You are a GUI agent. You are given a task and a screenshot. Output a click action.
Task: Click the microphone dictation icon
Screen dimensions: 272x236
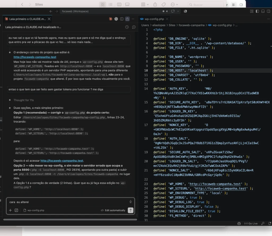pyautogui.click(x=130, y=202)
